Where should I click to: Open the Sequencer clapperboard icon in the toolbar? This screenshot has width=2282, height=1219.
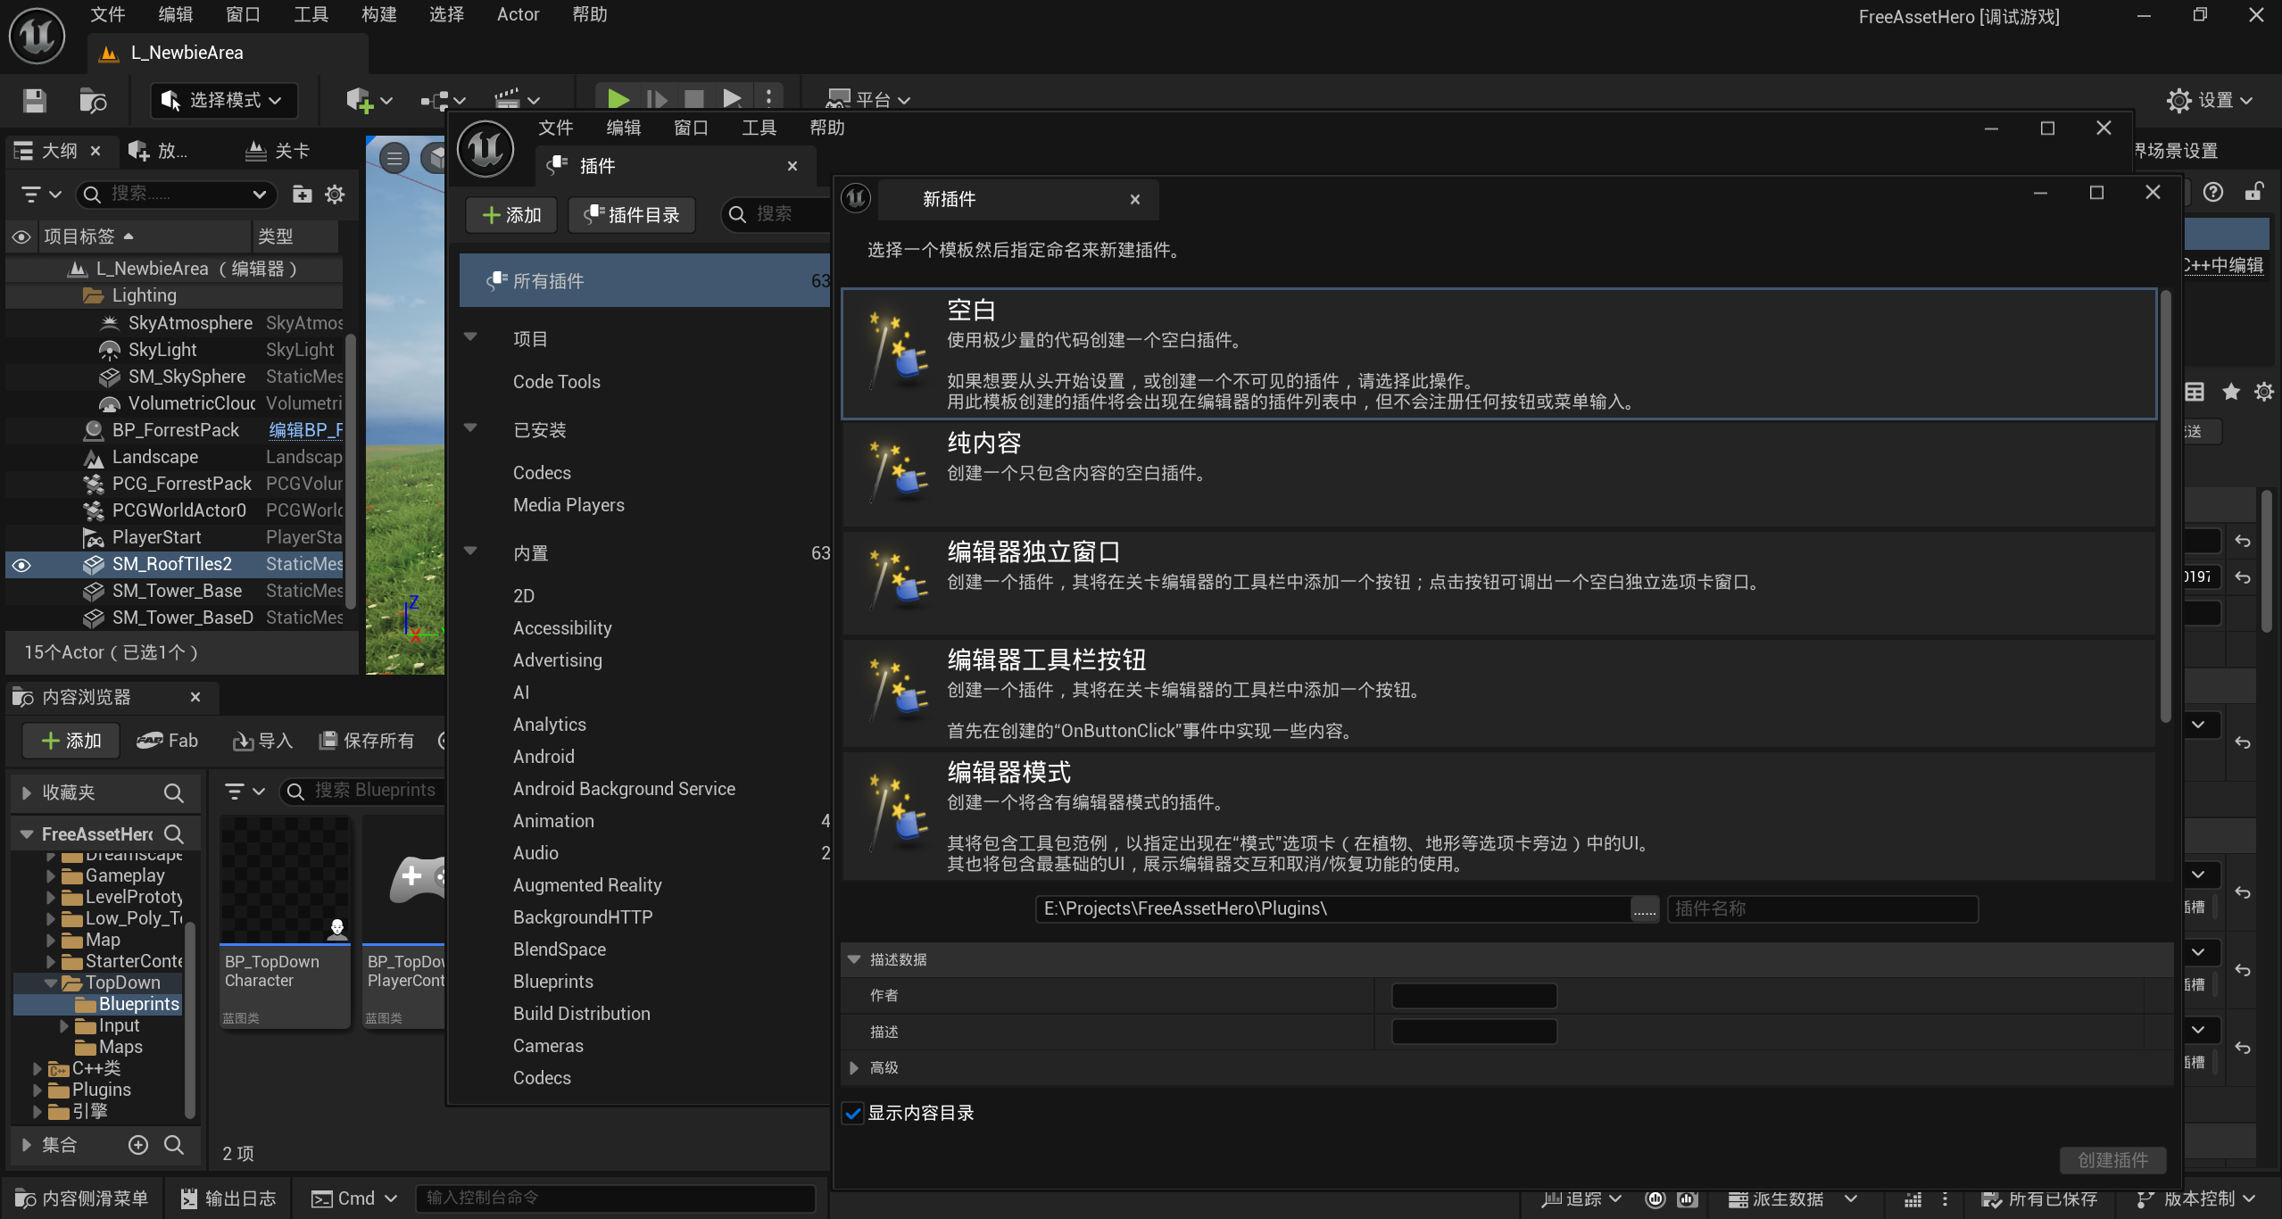pos(517,100)
